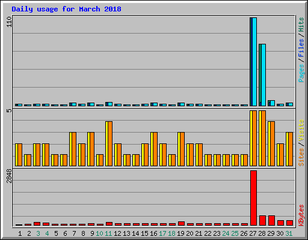This screenshot has height=240, width=308.
Task: Click the red KBytes bar for day 28
Action: (x=262, y=220)
